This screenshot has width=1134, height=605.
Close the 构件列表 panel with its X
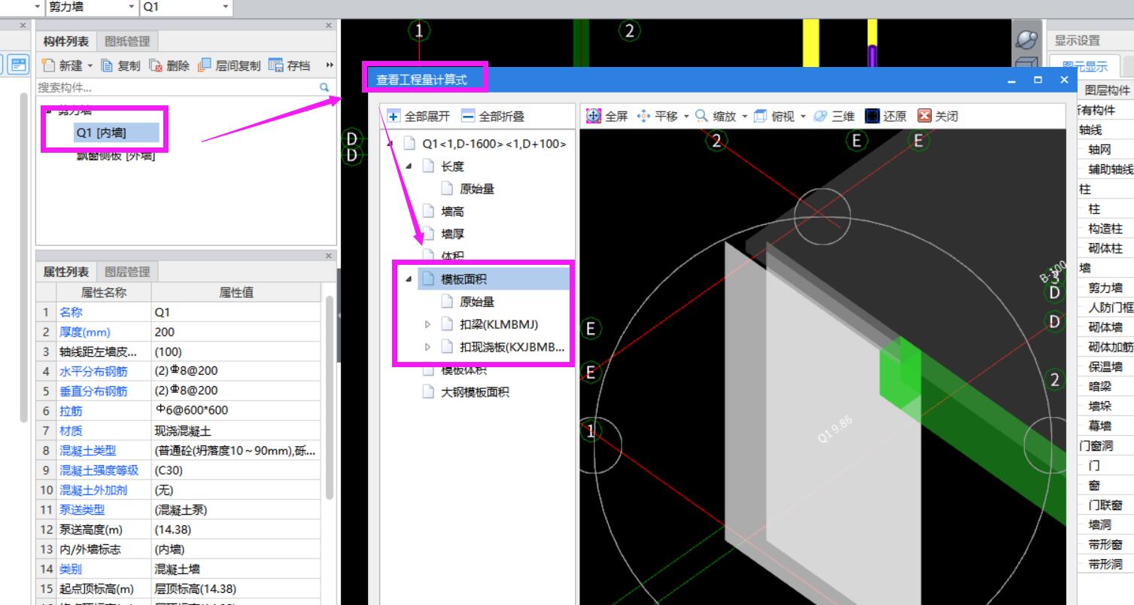pos(327,25)
